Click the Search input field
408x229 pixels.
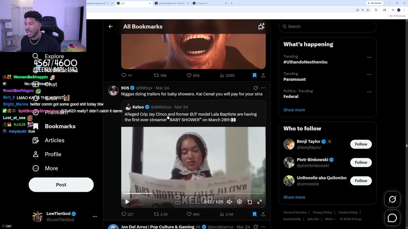(x=328, y=26)
